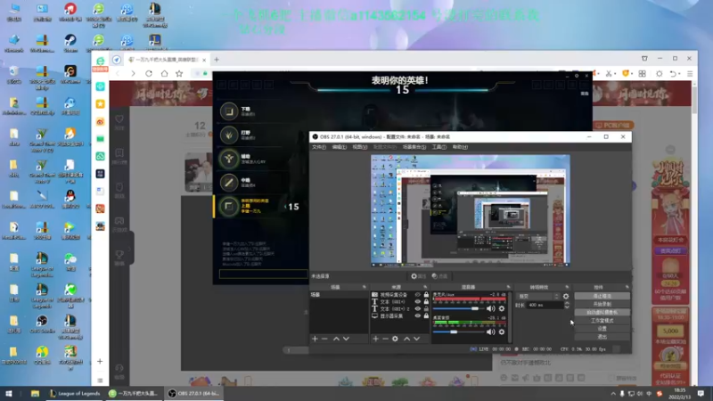Open OBS 设置 settings button
This screenshot has height=401, width=713.
(x=602, y=328)
